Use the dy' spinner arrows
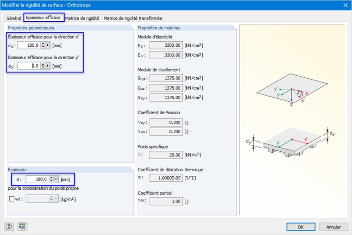The image size is (352, 235). pyautogui.click(x=43, y=66)
